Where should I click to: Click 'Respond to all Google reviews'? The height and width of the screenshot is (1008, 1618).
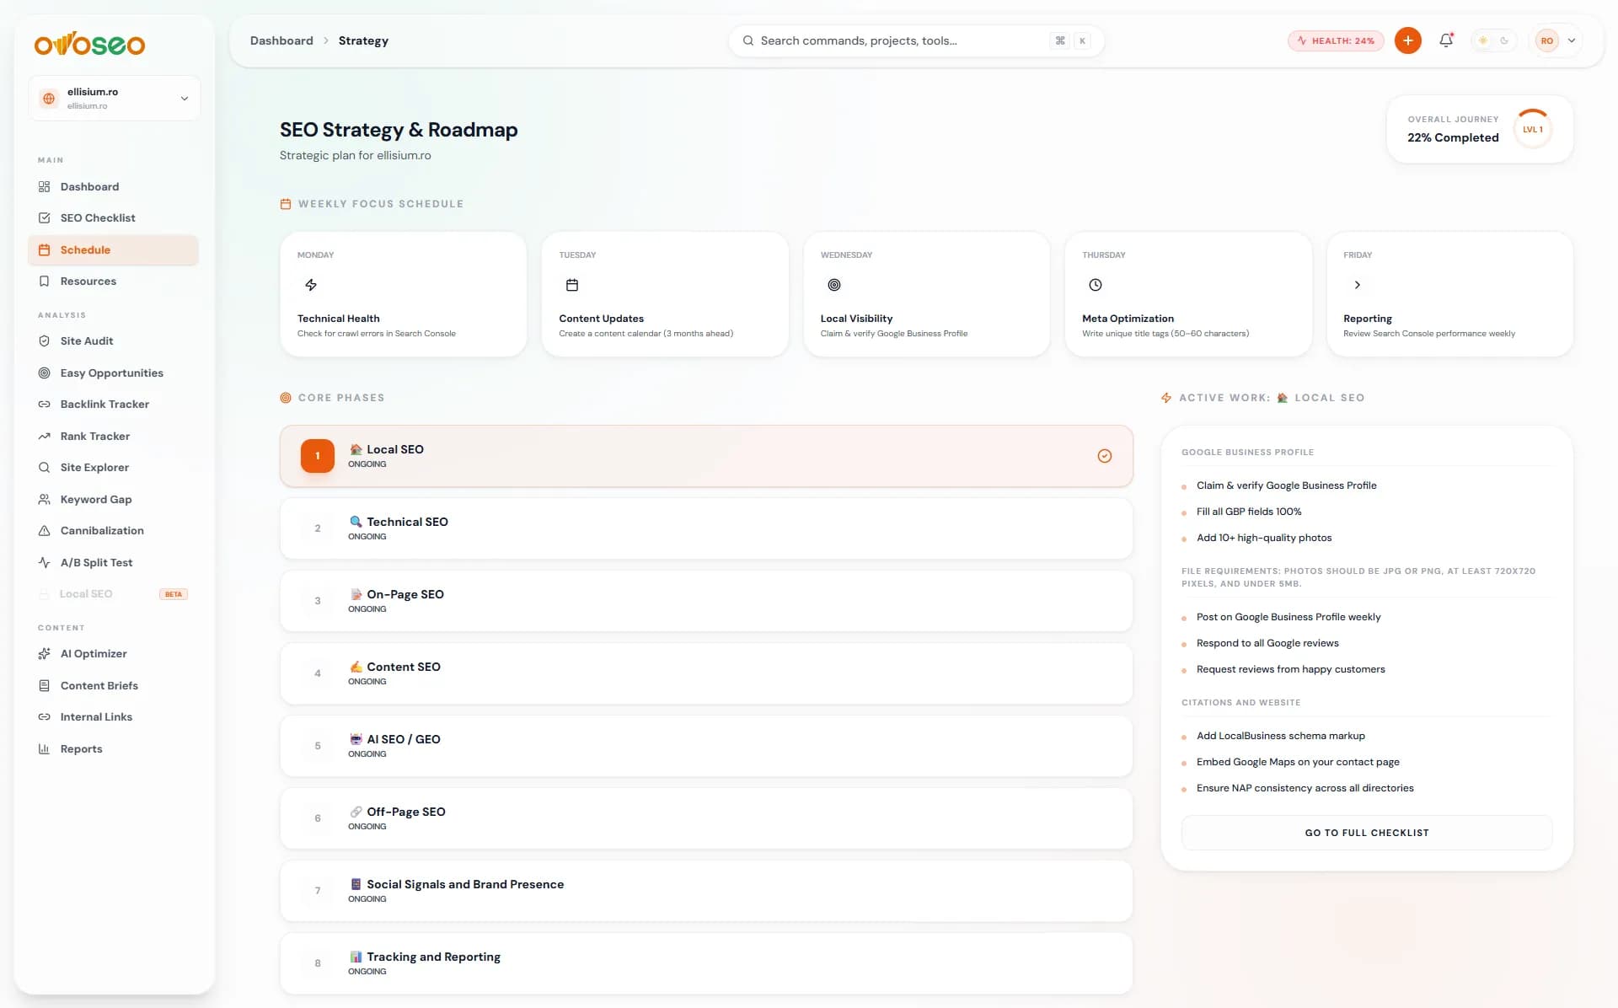pos(1267,643)
